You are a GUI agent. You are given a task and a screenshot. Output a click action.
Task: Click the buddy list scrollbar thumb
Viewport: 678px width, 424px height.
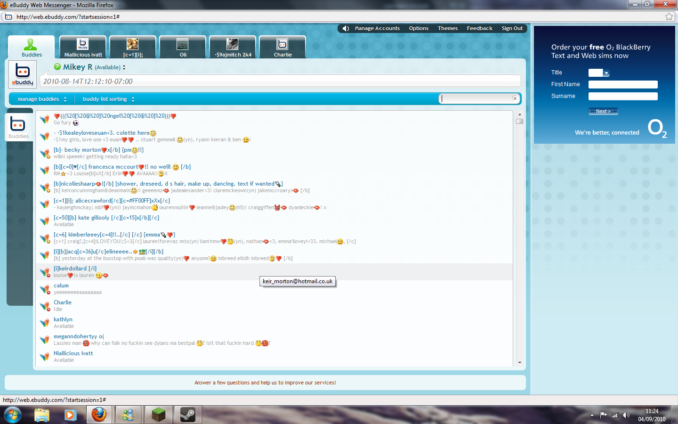pos(520,121)
